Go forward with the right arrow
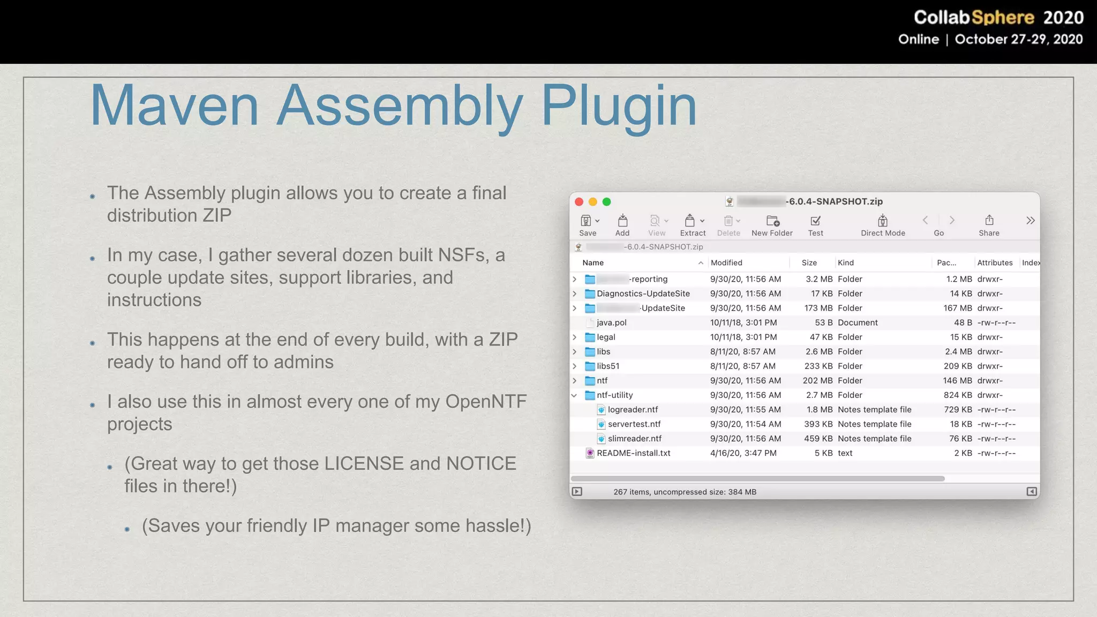Viewport: 1097px width, 617px height. click(952, 220)
